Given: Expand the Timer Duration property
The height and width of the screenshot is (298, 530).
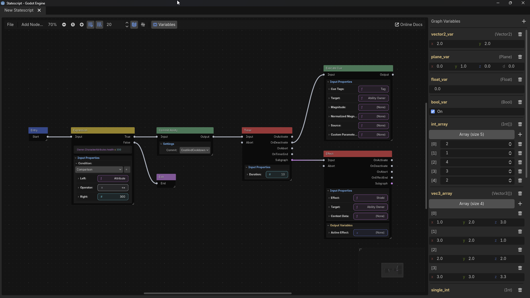Looking at the screenshot, I should [x=247, y=174].
